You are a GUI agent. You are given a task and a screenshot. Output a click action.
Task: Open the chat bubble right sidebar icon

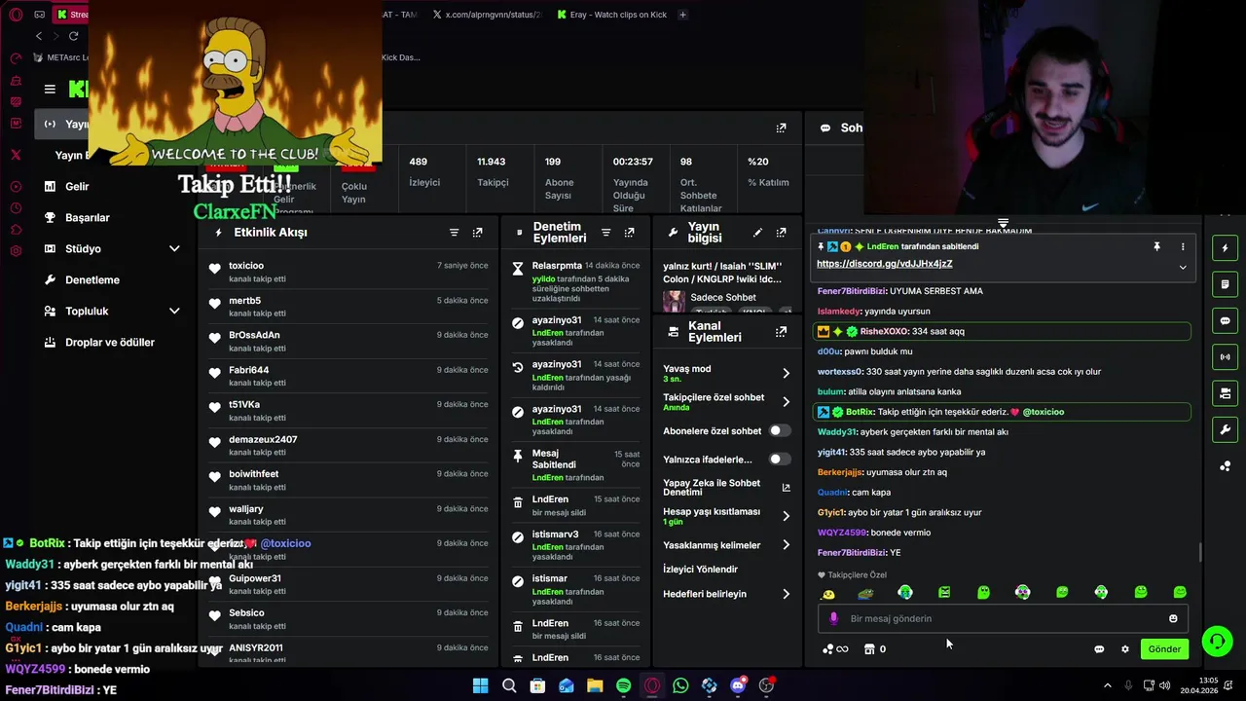pyautogui.click(x=1225, y=321)
